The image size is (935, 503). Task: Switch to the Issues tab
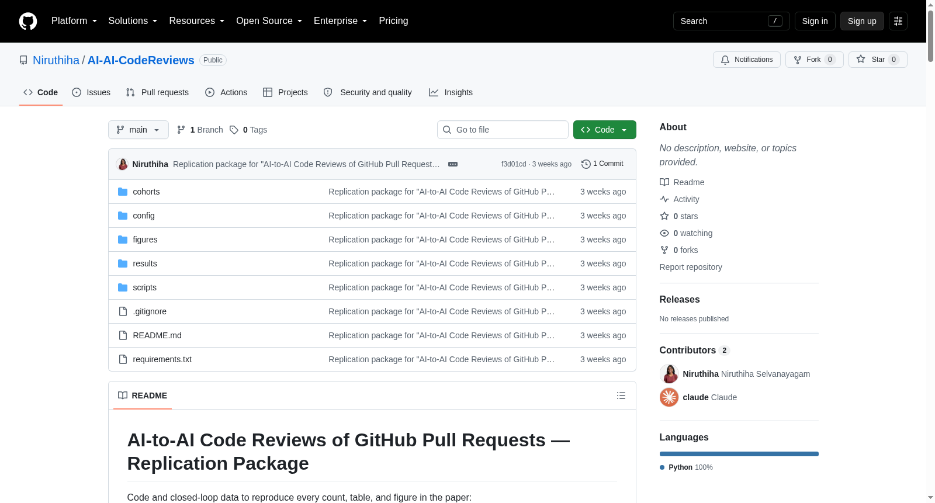coord(91,92)
